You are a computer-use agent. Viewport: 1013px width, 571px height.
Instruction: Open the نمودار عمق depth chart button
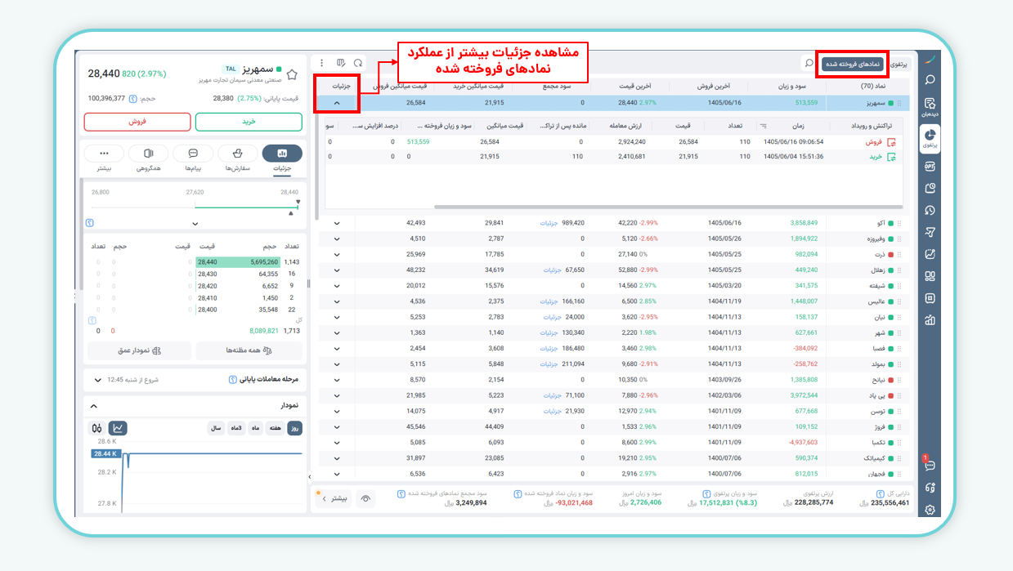point(139,350)
